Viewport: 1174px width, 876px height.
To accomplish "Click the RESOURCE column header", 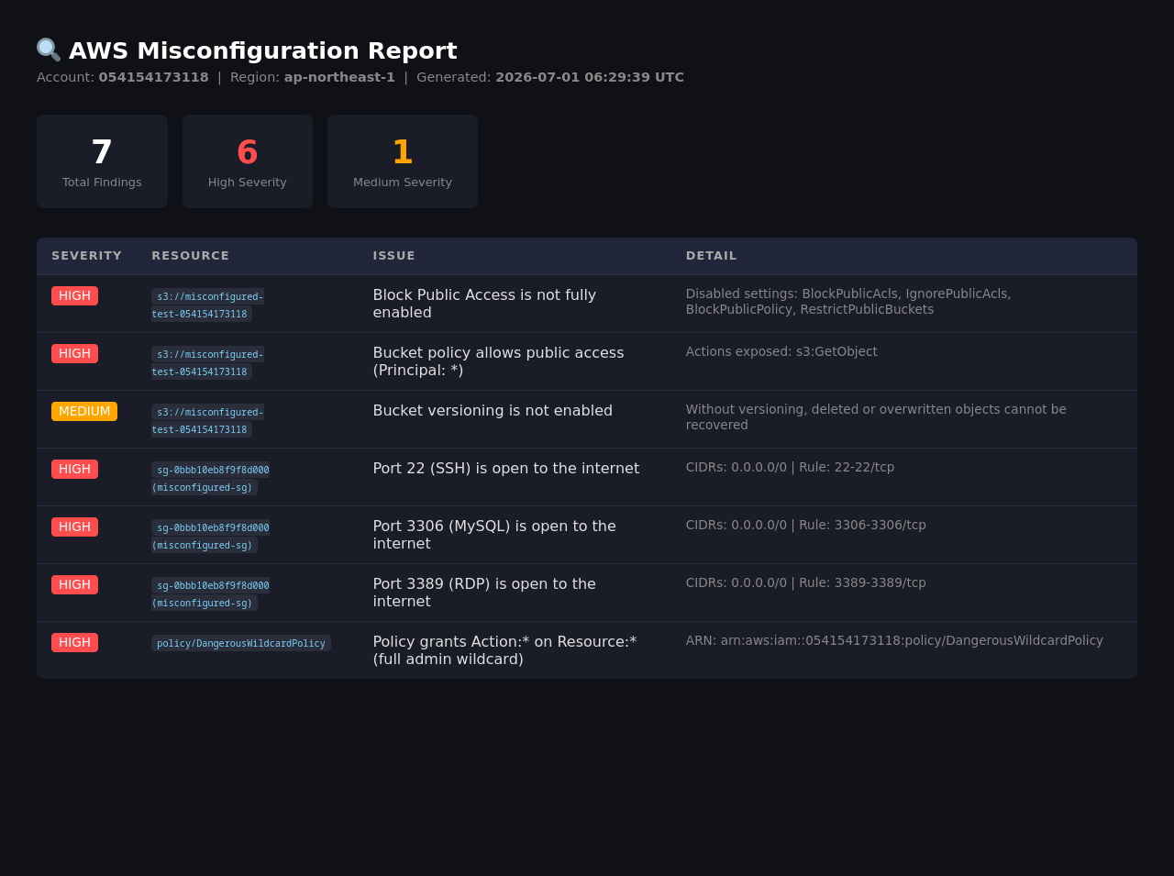I will (190, 256).
